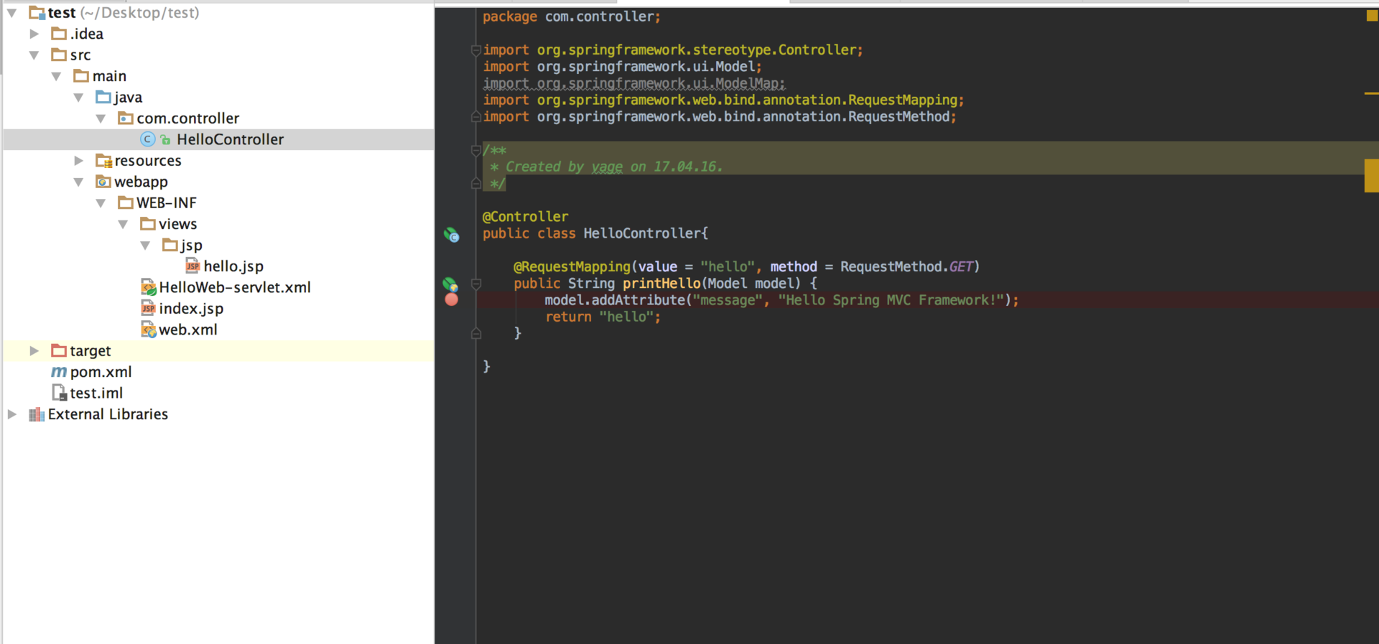Collapse the main folder arrow

click(x=56, y=76)
